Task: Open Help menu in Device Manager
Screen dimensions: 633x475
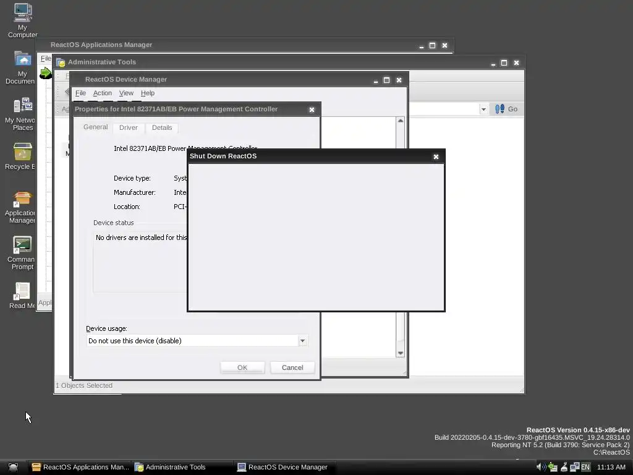Action: 148,93
